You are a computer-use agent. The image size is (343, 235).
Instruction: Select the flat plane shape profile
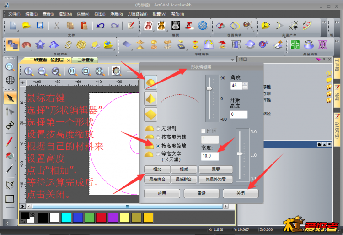[150, 115]
